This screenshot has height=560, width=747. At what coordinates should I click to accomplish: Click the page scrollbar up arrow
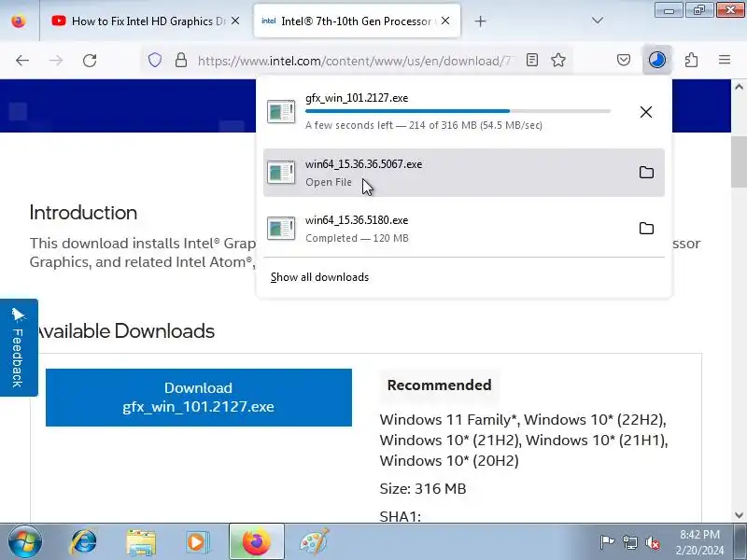pyautogui.click(x=739, y=87)
